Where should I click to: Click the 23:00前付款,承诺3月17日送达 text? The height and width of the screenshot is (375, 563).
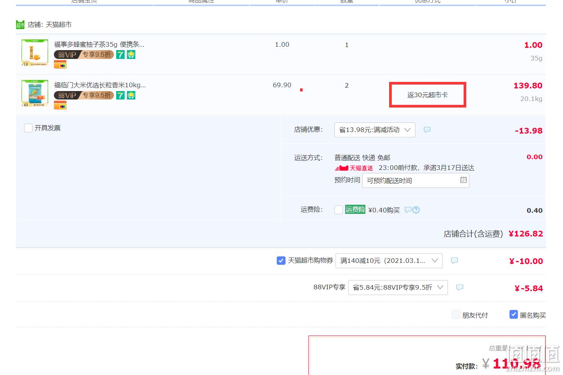tap(427, 168)
